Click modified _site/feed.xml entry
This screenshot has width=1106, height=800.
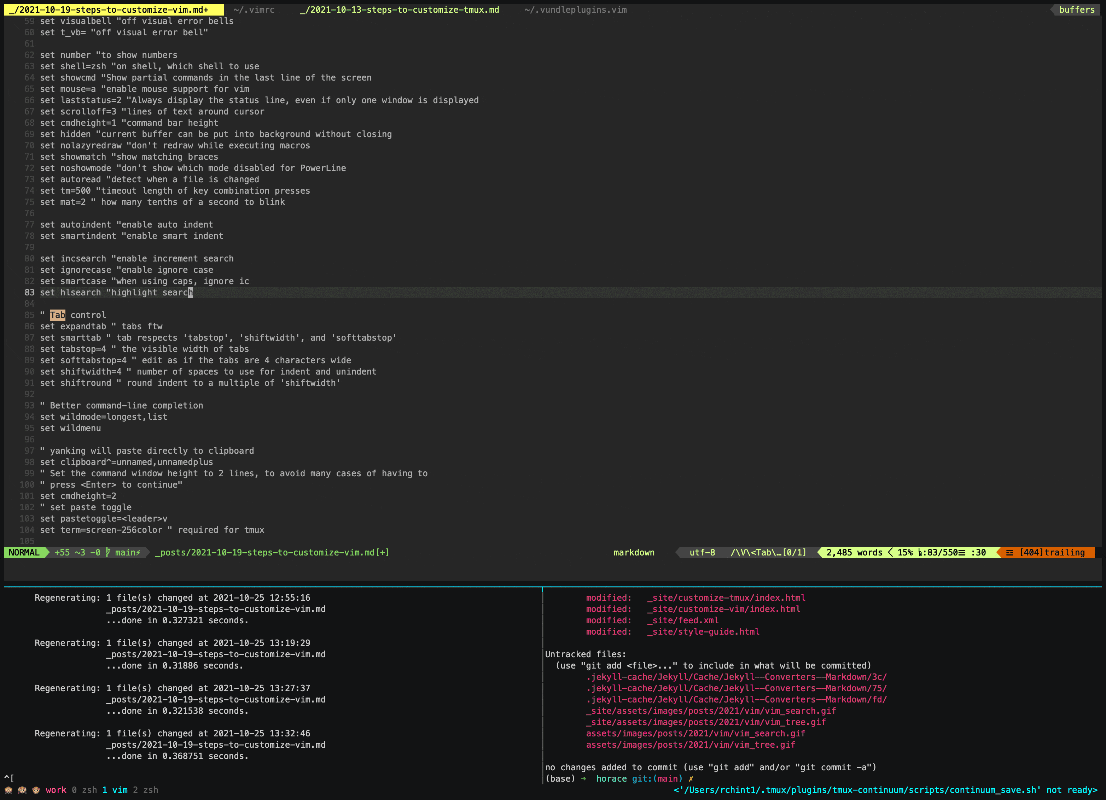pyautogui.click(x=652, y=620)
